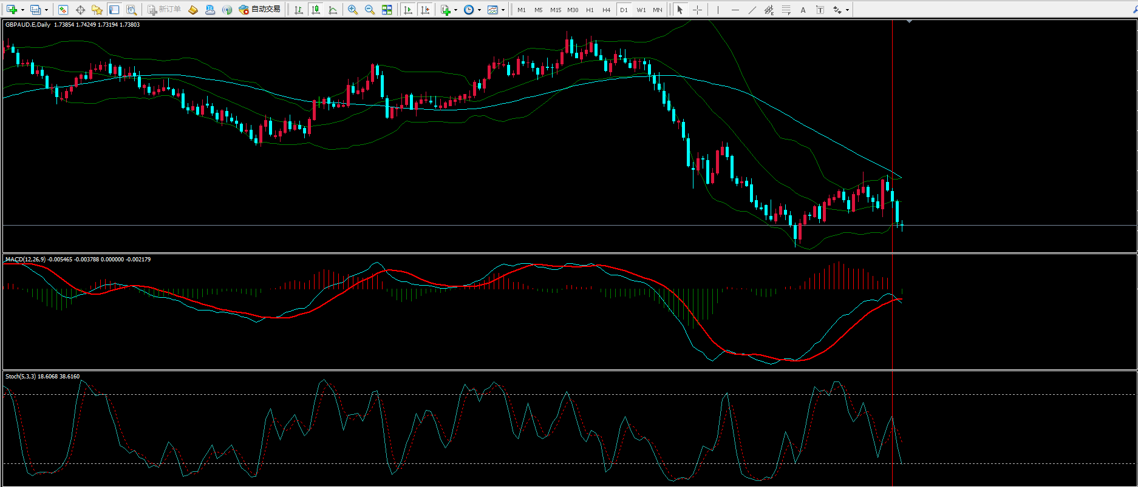The width and height of the screenshot is (1138, 487).
Task: Toggle the 自动交易 AutoTrading button
Action: (260, 10)
